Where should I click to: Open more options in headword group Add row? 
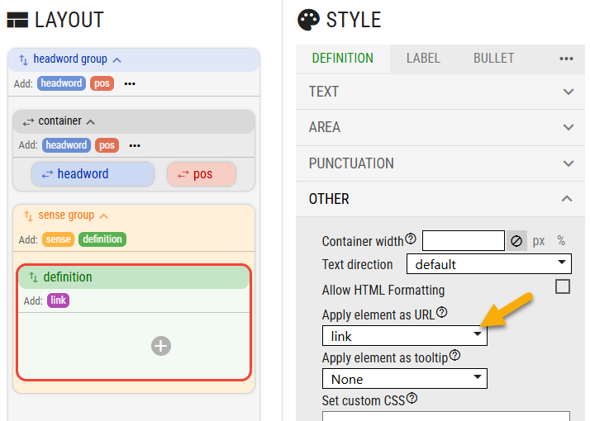[130, 83]
